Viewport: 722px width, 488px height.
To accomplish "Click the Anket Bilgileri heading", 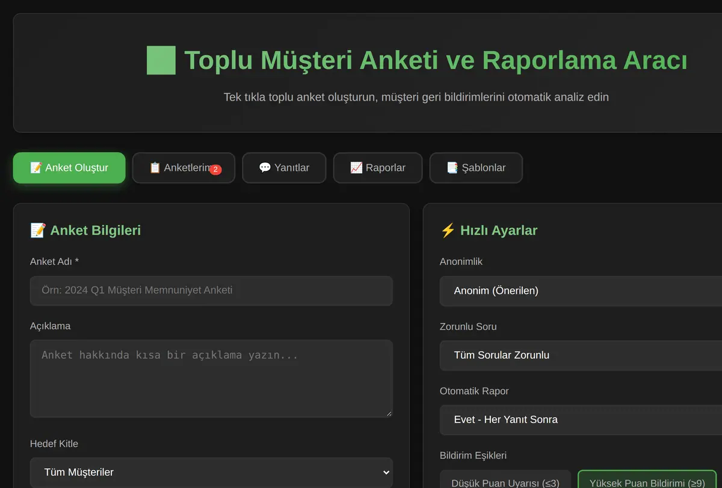I will click(x=85, y=230).
